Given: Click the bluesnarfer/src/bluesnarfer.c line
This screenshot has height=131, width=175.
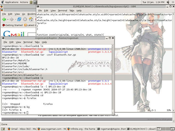Looking at the screenshot, I should (x=22, y=75).
